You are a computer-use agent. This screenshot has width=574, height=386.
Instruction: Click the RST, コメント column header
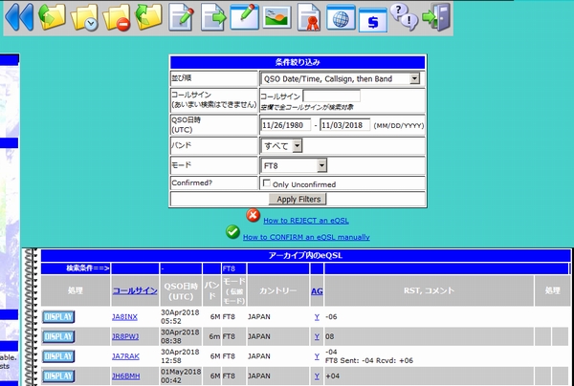(429, 291)
